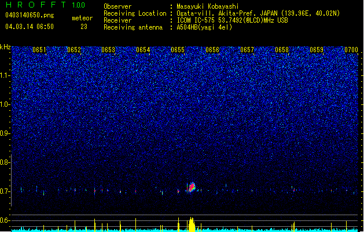
Task: Click the 0651 time marker
Action: pyautogui.click(x=39, y=50)
